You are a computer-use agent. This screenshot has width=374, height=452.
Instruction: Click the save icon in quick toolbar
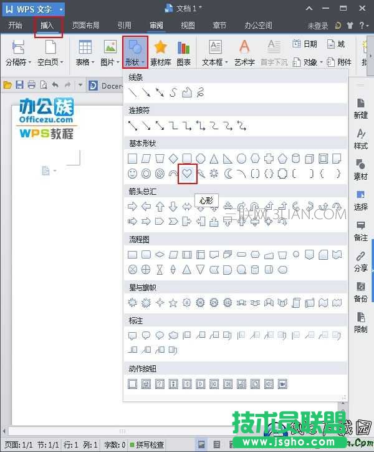pos(19,85)
